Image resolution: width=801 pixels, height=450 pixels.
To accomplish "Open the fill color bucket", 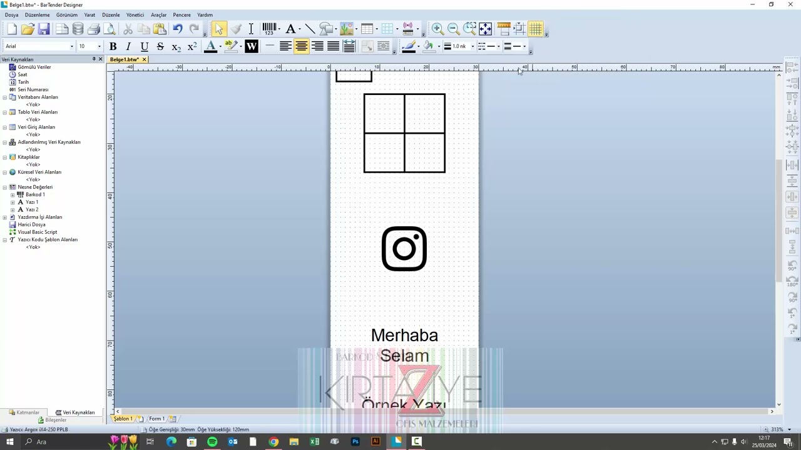I will [429, 46].
